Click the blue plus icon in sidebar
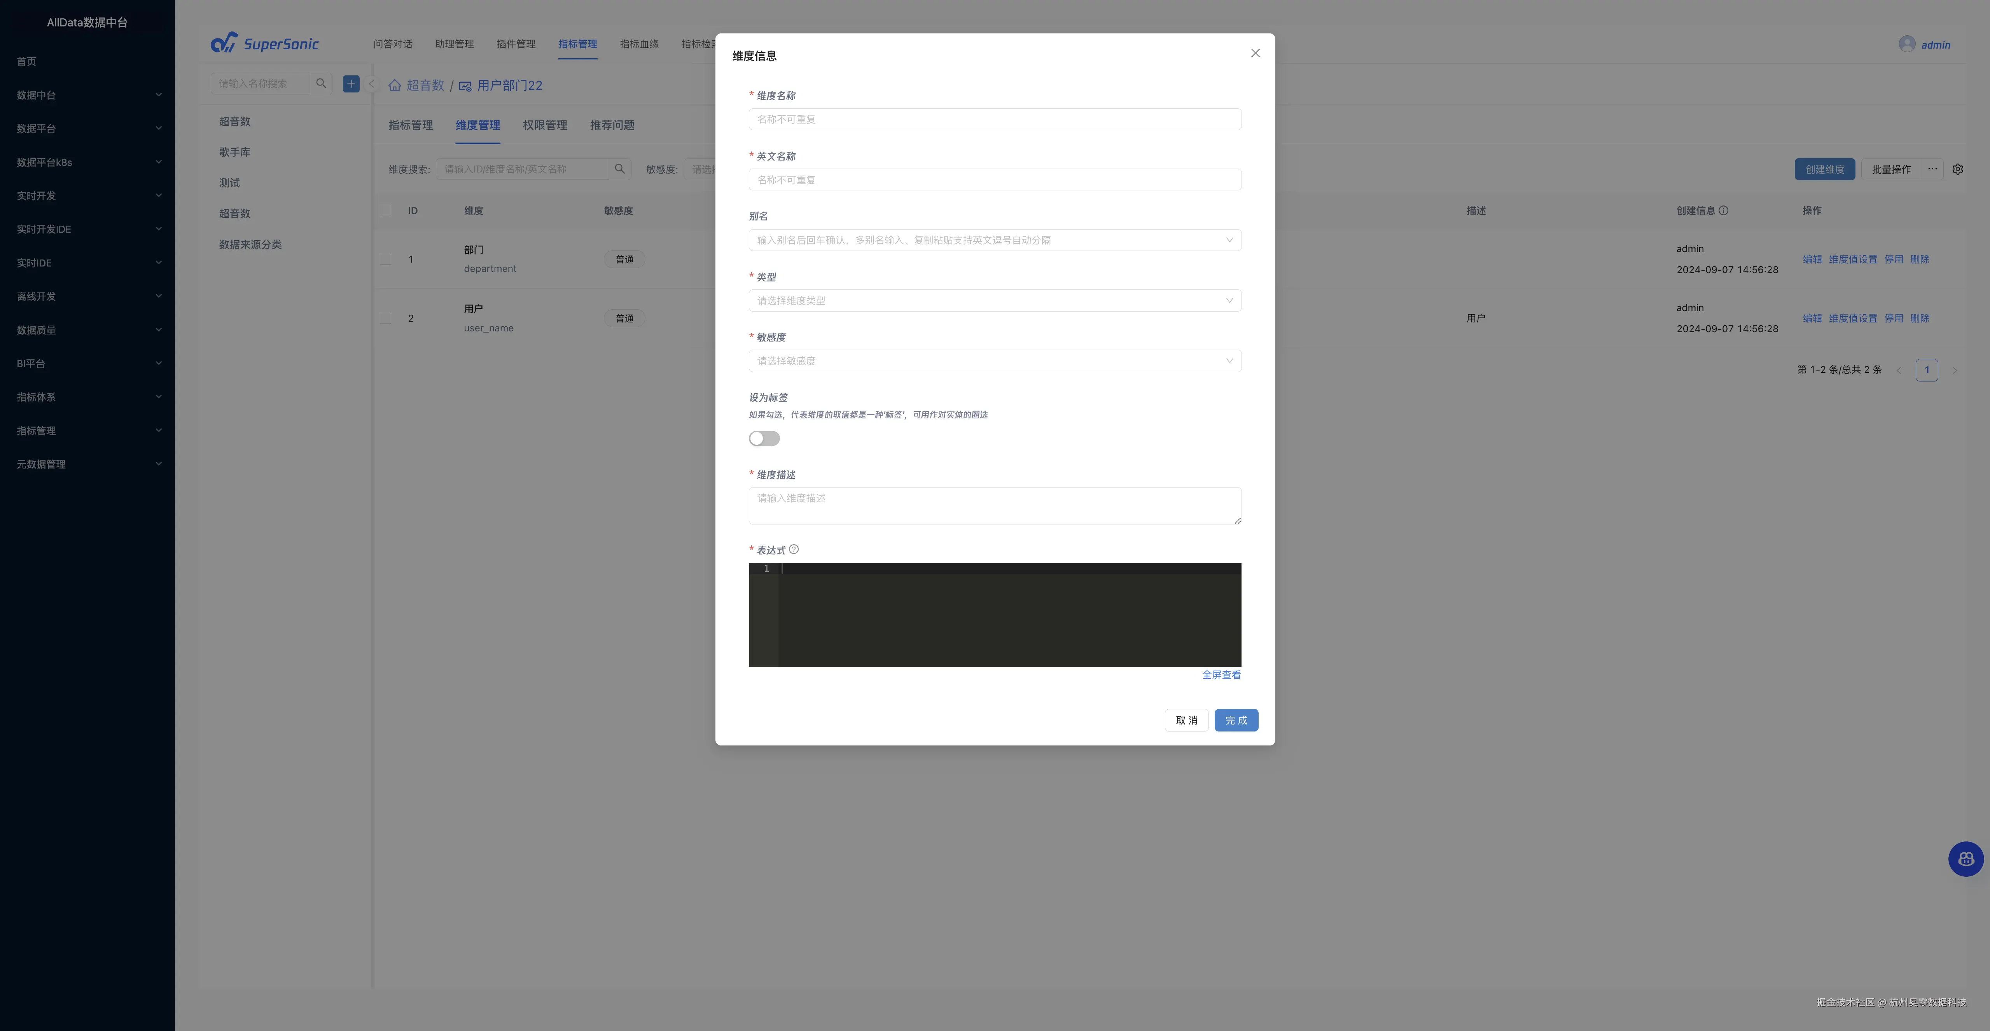1990x1031 pixels. pyautogui.click(x=351, y=84)
